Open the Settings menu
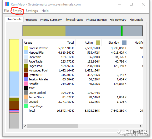The width and height of the screenshot is (152, 139). [32, 11]
